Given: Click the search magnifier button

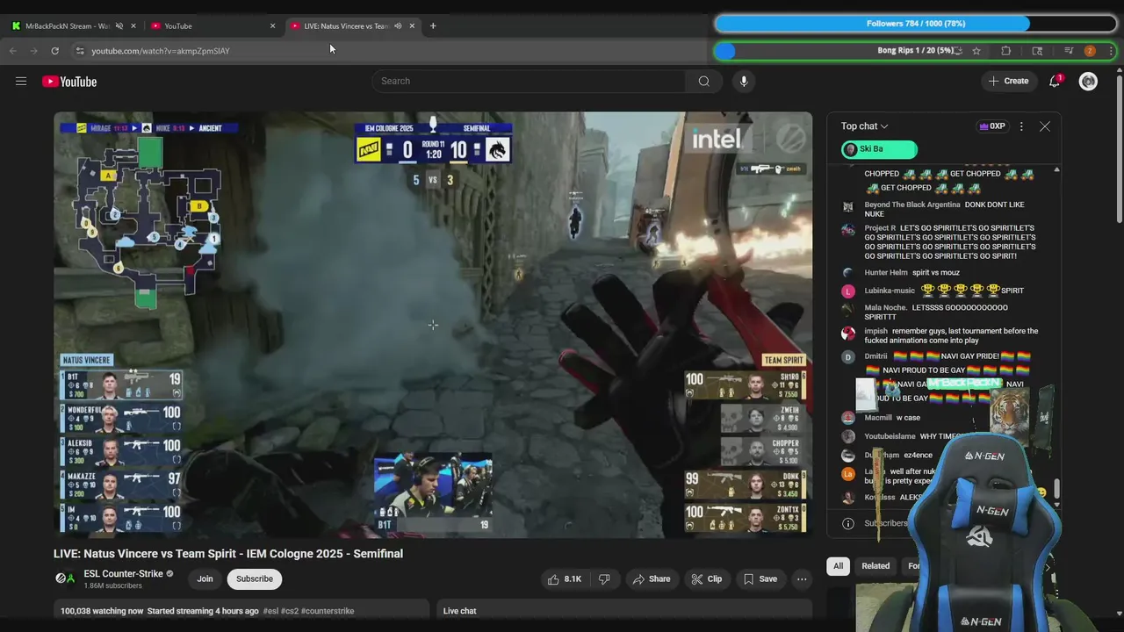Looking at the screenshot, I should tap(704, 82).
